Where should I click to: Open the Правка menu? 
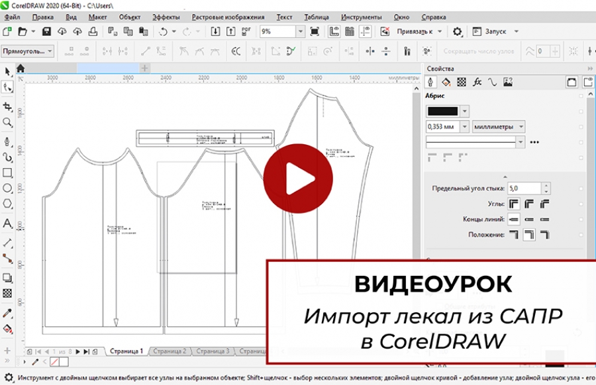[x=42, y=17]
